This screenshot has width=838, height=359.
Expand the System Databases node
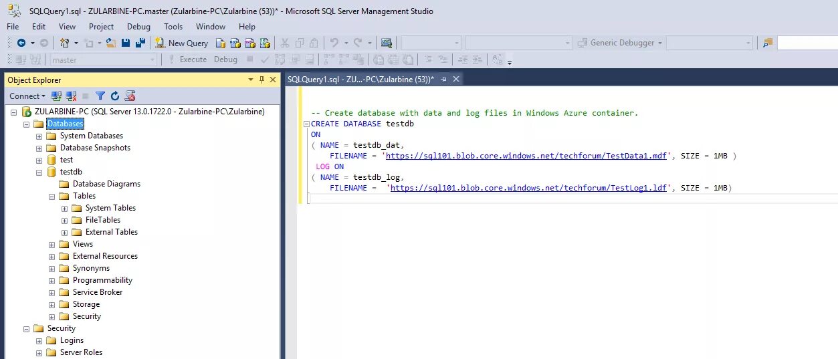click(x=39, y=136)
